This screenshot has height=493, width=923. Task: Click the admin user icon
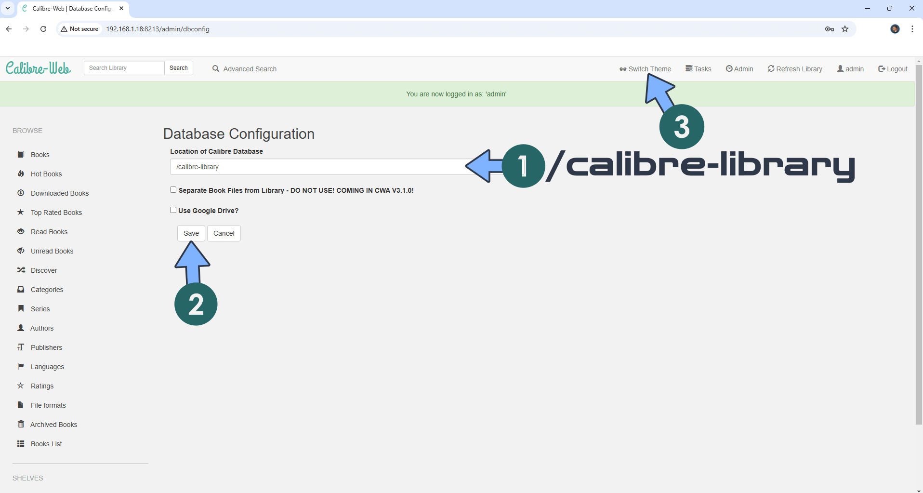pos(840,68)
